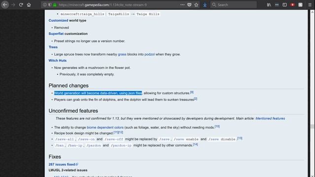Viewport: 315px width, 177px height.
Task: Click the 'Unconfirmed features' heading
Action: pyautogui.click(x=73, y=111)
